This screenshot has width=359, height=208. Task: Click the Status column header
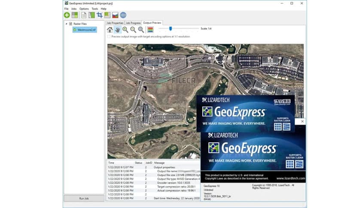pos(139,162)
